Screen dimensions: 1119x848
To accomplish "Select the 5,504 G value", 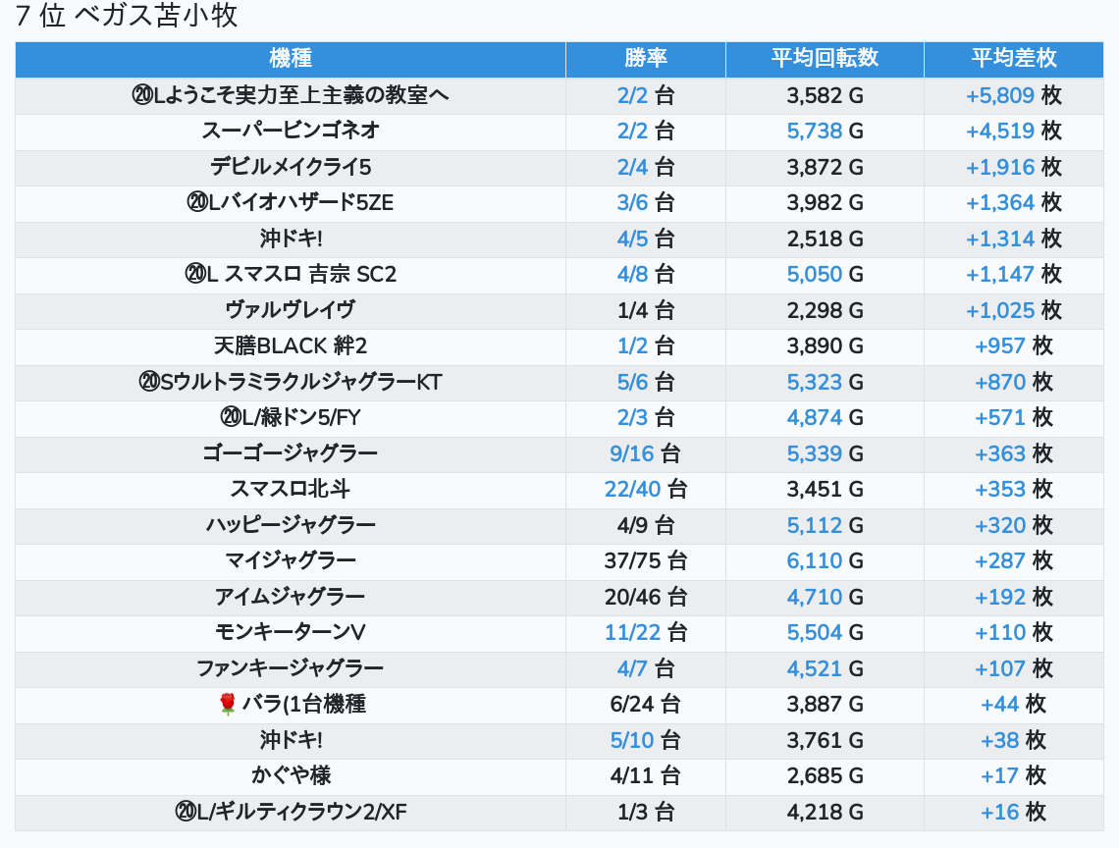I will click(x=825, y=632).
